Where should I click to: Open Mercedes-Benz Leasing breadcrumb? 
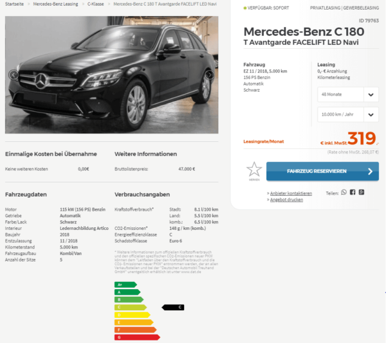coord(55,4)
